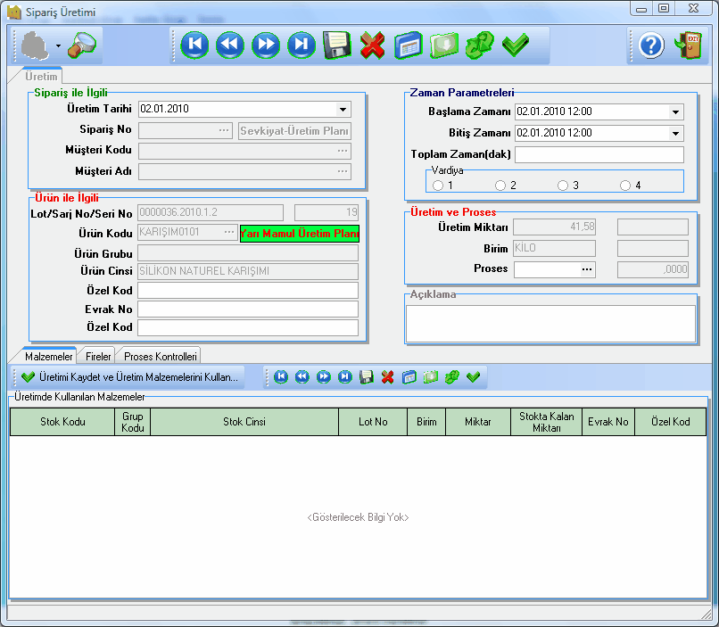Open Üretim Tarihi date dropdown

pos(343,109)
